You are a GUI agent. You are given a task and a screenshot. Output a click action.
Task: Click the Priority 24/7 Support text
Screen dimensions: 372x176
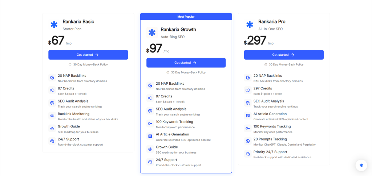[270, 152]
